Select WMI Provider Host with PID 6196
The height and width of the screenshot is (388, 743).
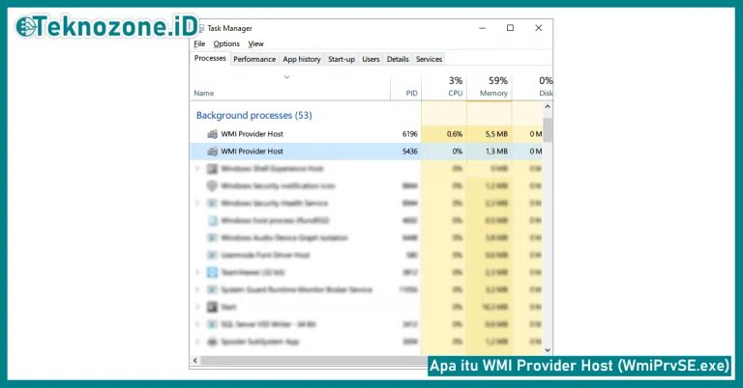point(367,134)
